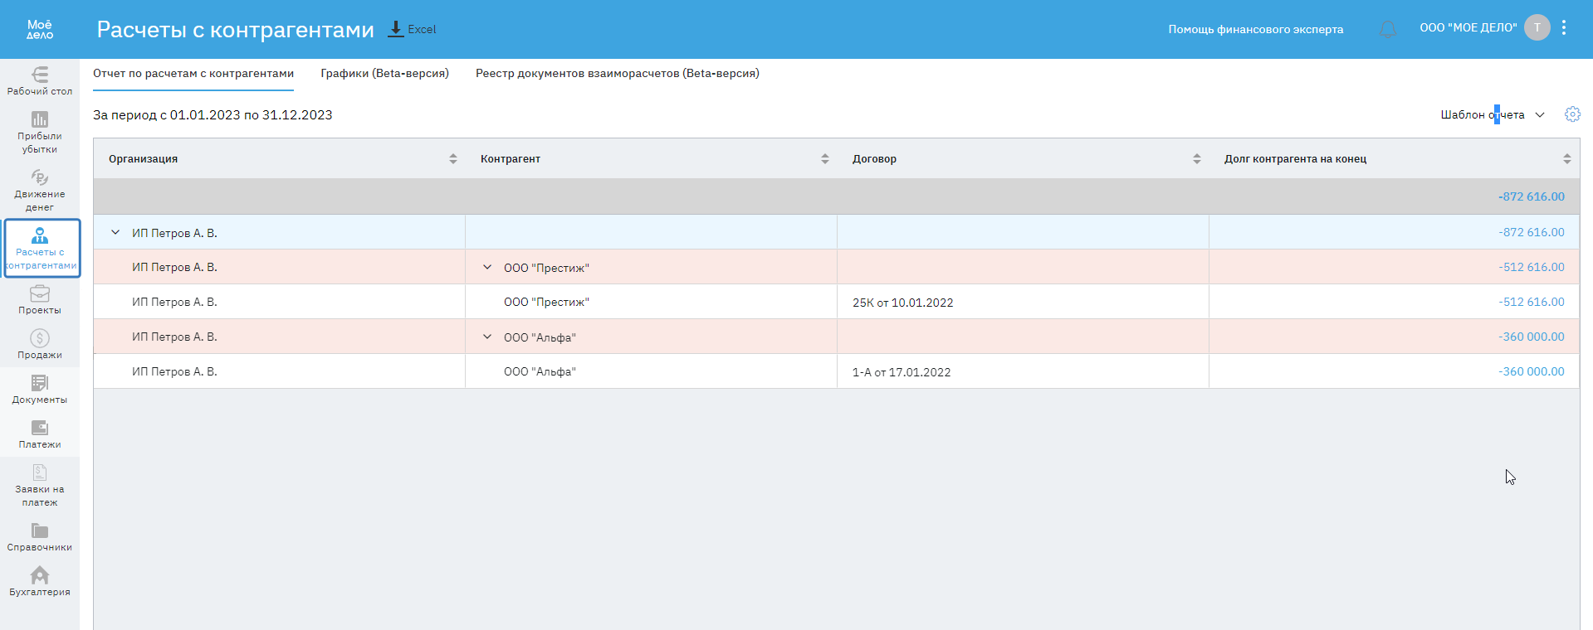This screenshot has height=630, width=1593.
Task: Open Реестр документов взаиморасчетов tab
Action: (x=618, y=74)
